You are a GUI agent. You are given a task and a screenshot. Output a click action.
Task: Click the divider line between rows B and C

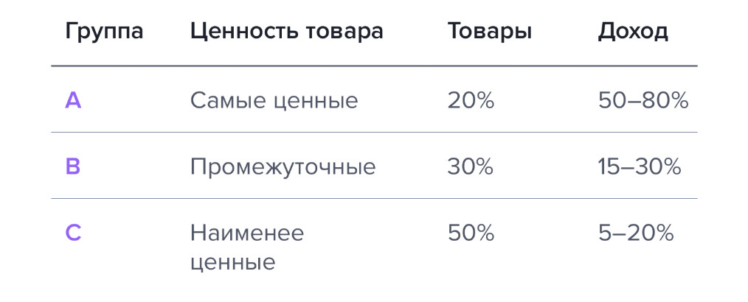coord(374,199)
